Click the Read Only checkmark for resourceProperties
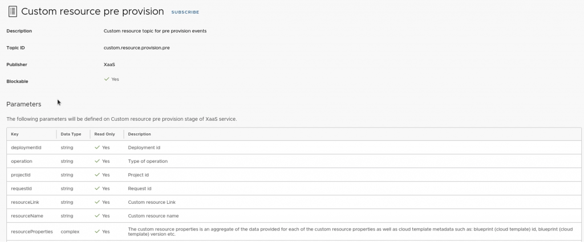This screenshot has width=584, height=242. click(x=98, y=232)
